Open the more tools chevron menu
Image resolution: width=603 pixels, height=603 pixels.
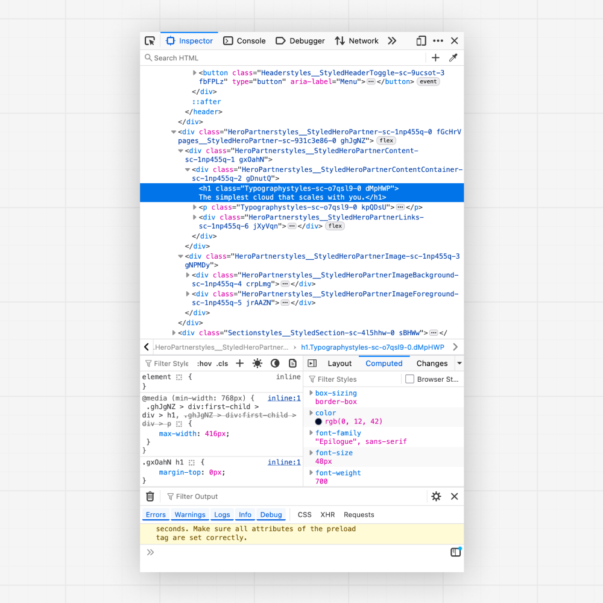tap(392, 40)
